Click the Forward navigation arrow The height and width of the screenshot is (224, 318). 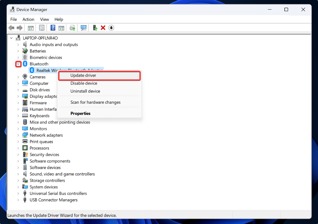pyautogui.click(x=19, y=28)
